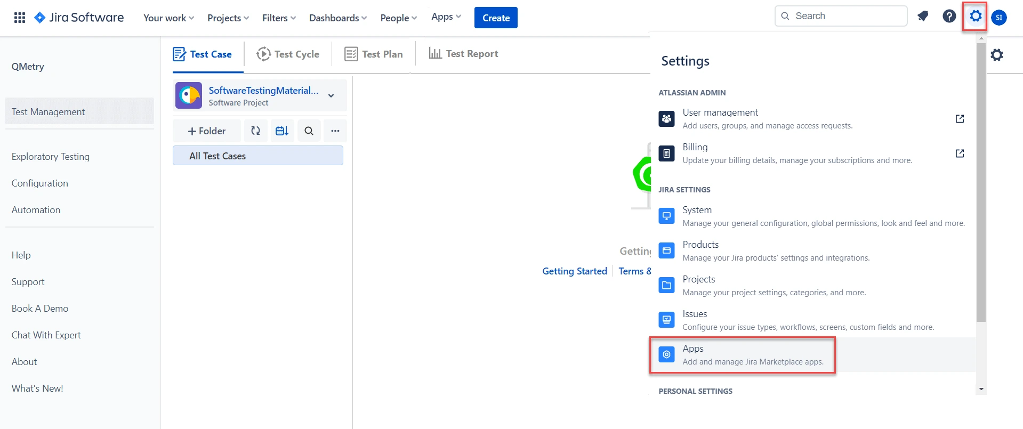Open the Getting Started link

[x=575, y=271]
